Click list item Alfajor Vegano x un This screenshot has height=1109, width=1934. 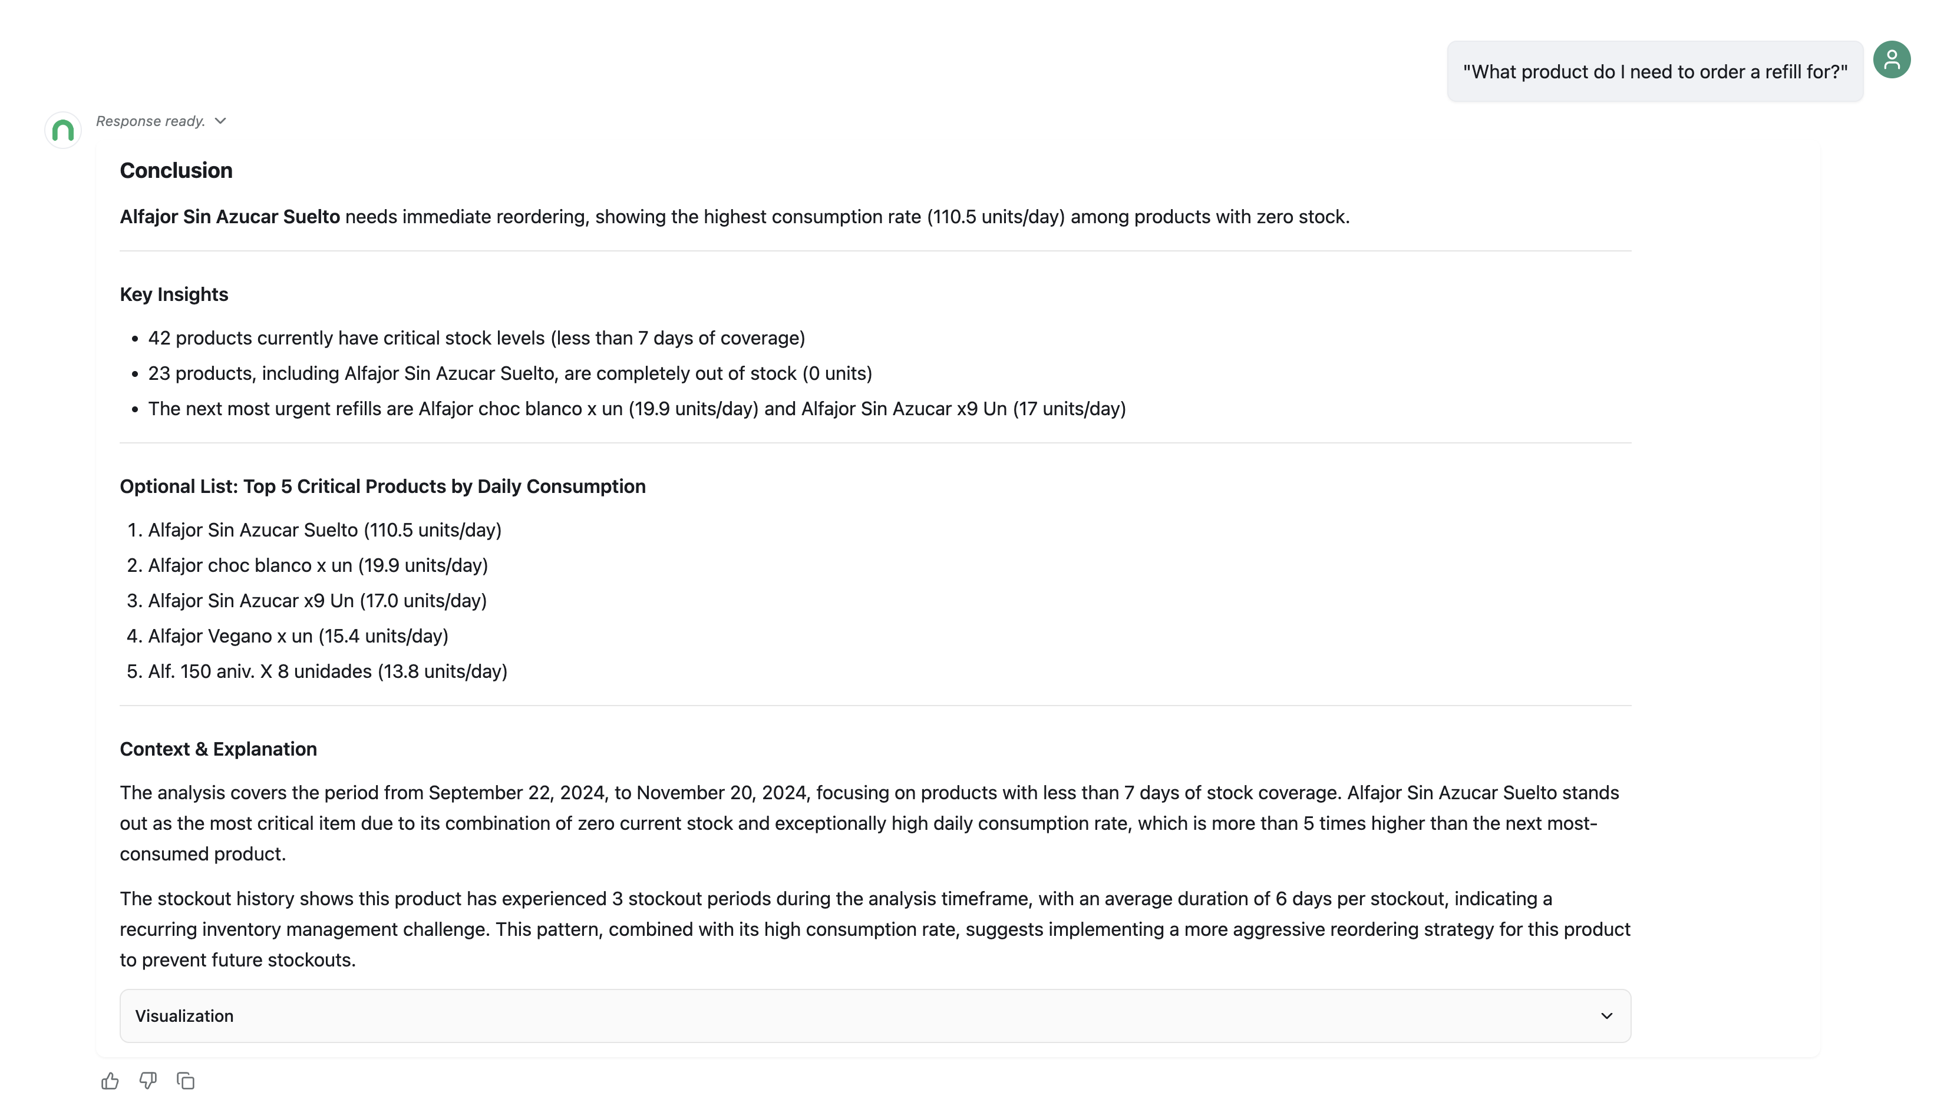pyautogui.click(x=298, y=636)
